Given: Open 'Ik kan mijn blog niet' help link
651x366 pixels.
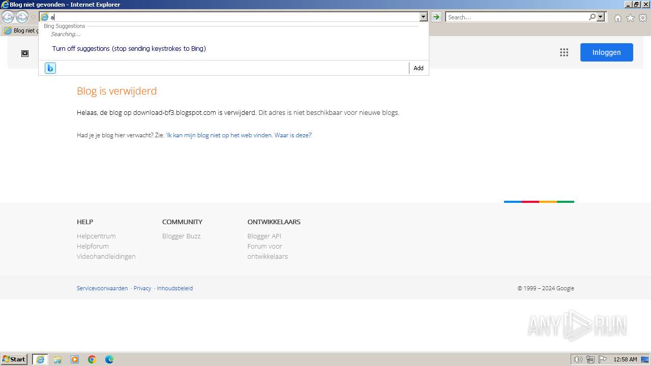Looking at the screenshot, I should [239, 135].
